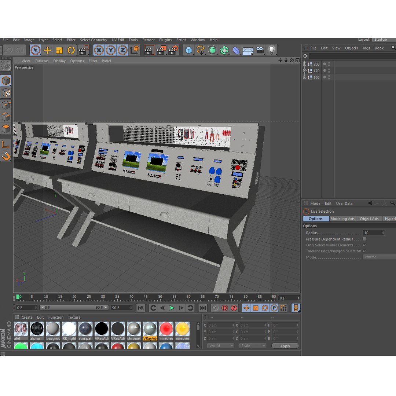
Task: Switch to Texture mode checkered cube
Action: click(x=6, y=93)
